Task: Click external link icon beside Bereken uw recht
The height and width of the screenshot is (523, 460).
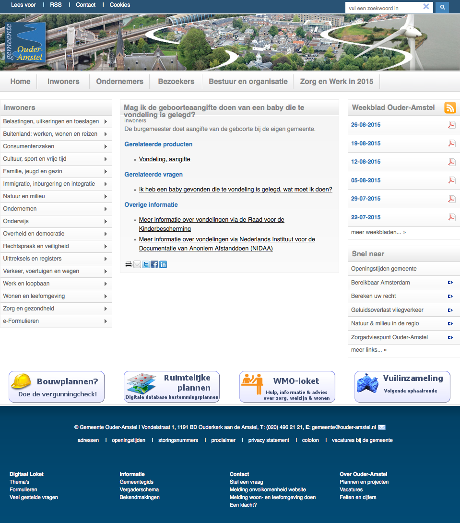Action: (x=450, y=296)
